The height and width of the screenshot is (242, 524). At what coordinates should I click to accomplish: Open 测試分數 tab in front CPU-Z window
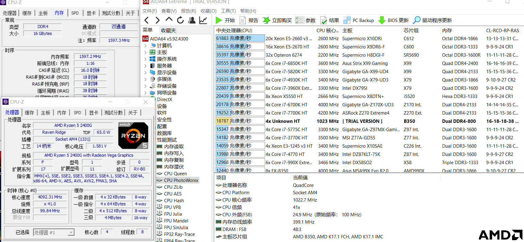tap(113, 113)
